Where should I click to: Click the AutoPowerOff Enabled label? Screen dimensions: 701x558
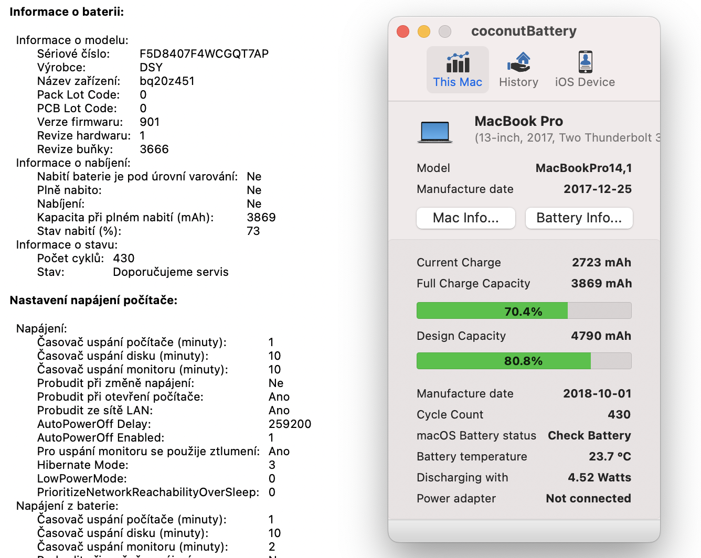coord(101,438)
